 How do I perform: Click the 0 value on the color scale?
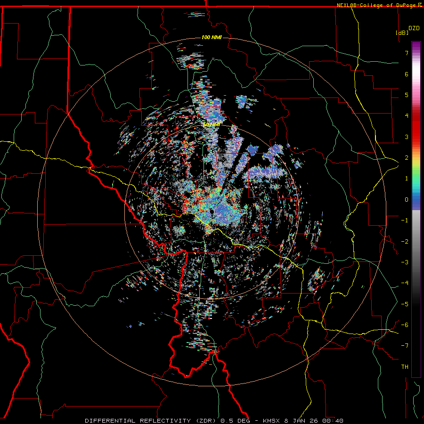(407, 200)
